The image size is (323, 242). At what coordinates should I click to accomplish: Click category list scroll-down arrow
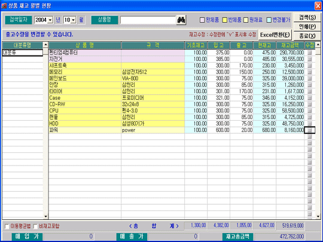pos(45,216)
